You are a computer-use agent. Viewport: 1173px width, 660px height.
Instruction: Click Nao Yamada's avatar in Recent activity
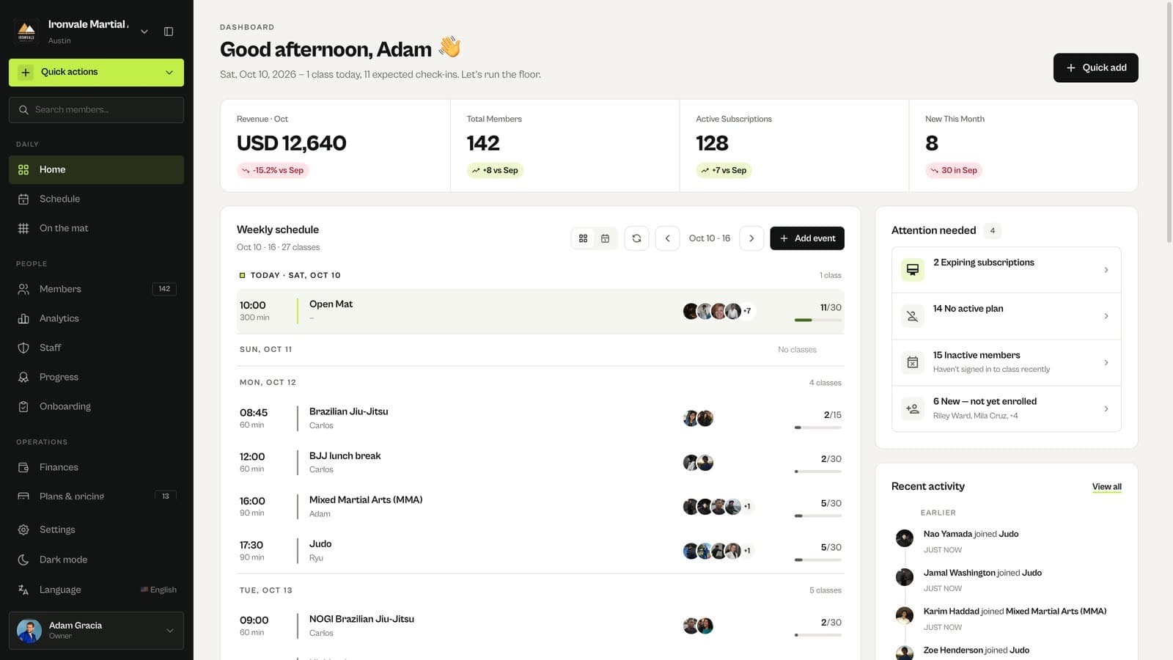(905, 538)
